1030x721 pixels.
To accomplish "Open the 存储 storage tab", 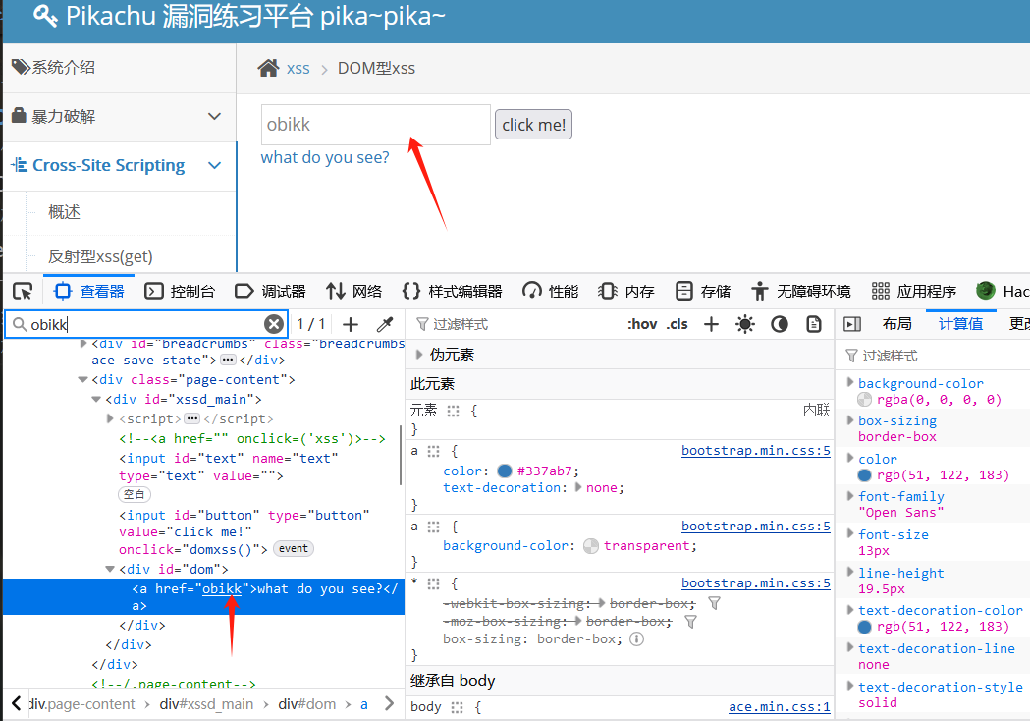I will click(703, 291).
